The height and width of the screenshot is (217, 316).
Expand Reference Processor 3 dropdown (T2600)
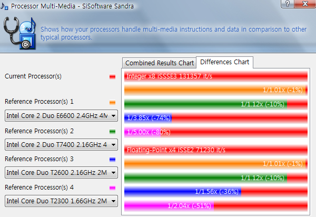61,172
